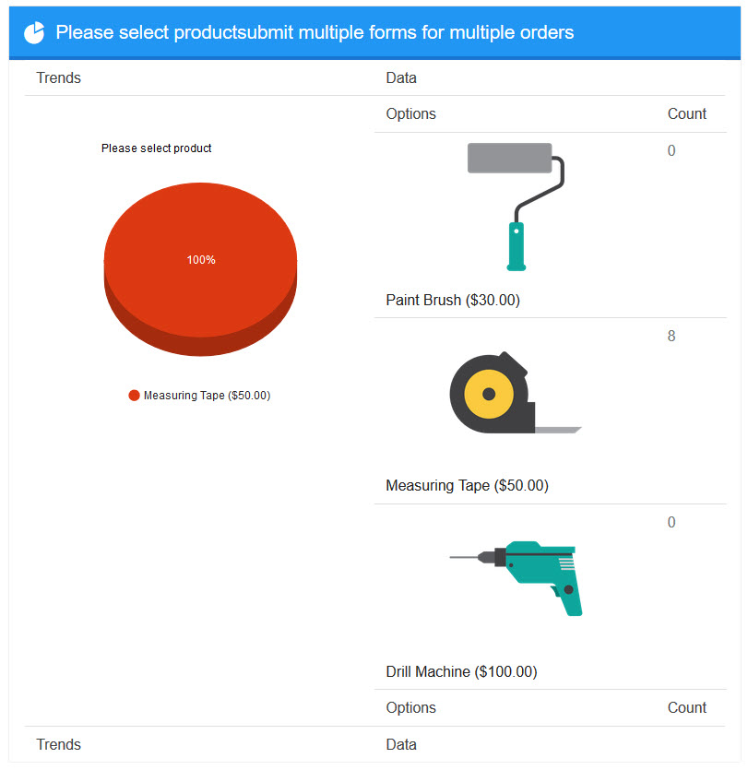Click the 100% label on pie chart

coord(201,260)
